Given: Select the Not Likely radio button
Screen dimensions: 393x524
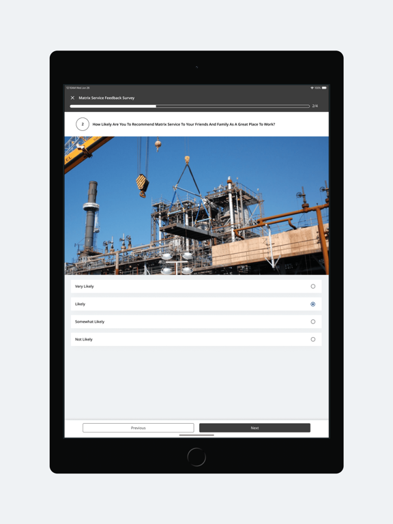Looking at the screenshot, I should coord(312,340).
